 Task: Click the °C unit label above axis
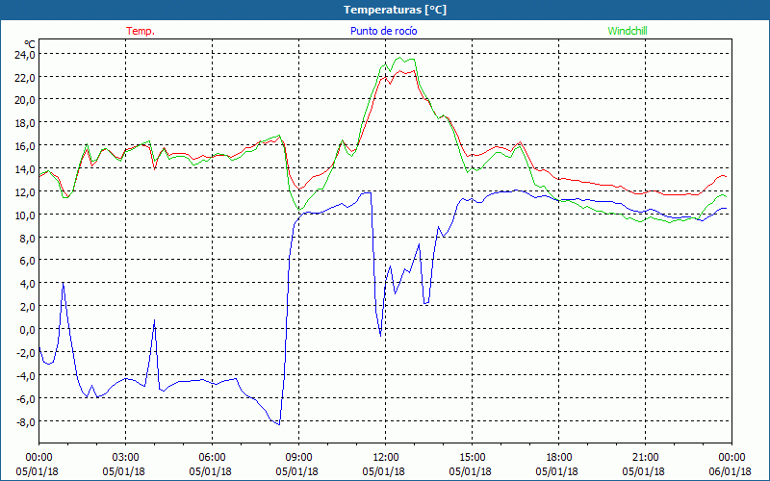pyautogui.click(x=30, y=43)
